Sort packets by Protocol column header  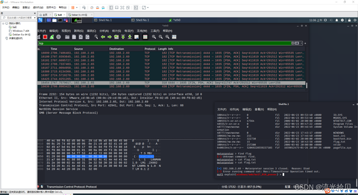click(x=150, y=49)
